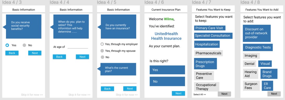Choose 'Yes, through my employer' option

(102, 44)
